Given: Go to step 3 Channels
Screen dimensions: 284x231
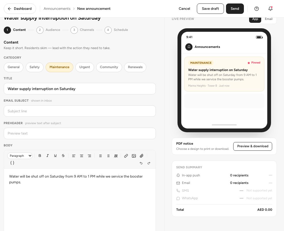Looking at the screenshot, I should tap(82, 30).
